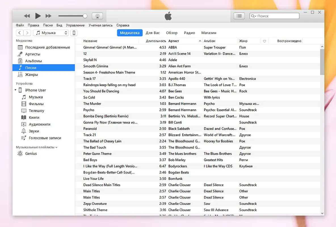Select the song You Should Be Dancing
Viewport: 336px width, 227px height.
coord(197,91)
